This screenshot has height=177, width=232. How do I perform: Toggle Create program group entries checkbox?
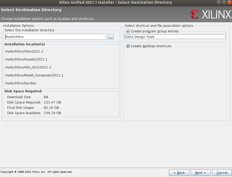coord(128,31)
